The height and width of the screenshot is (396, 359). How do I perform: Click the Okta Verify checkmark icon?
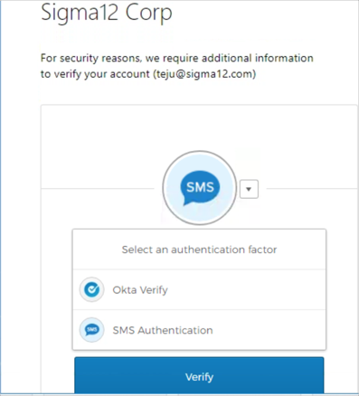click(92, 289)
